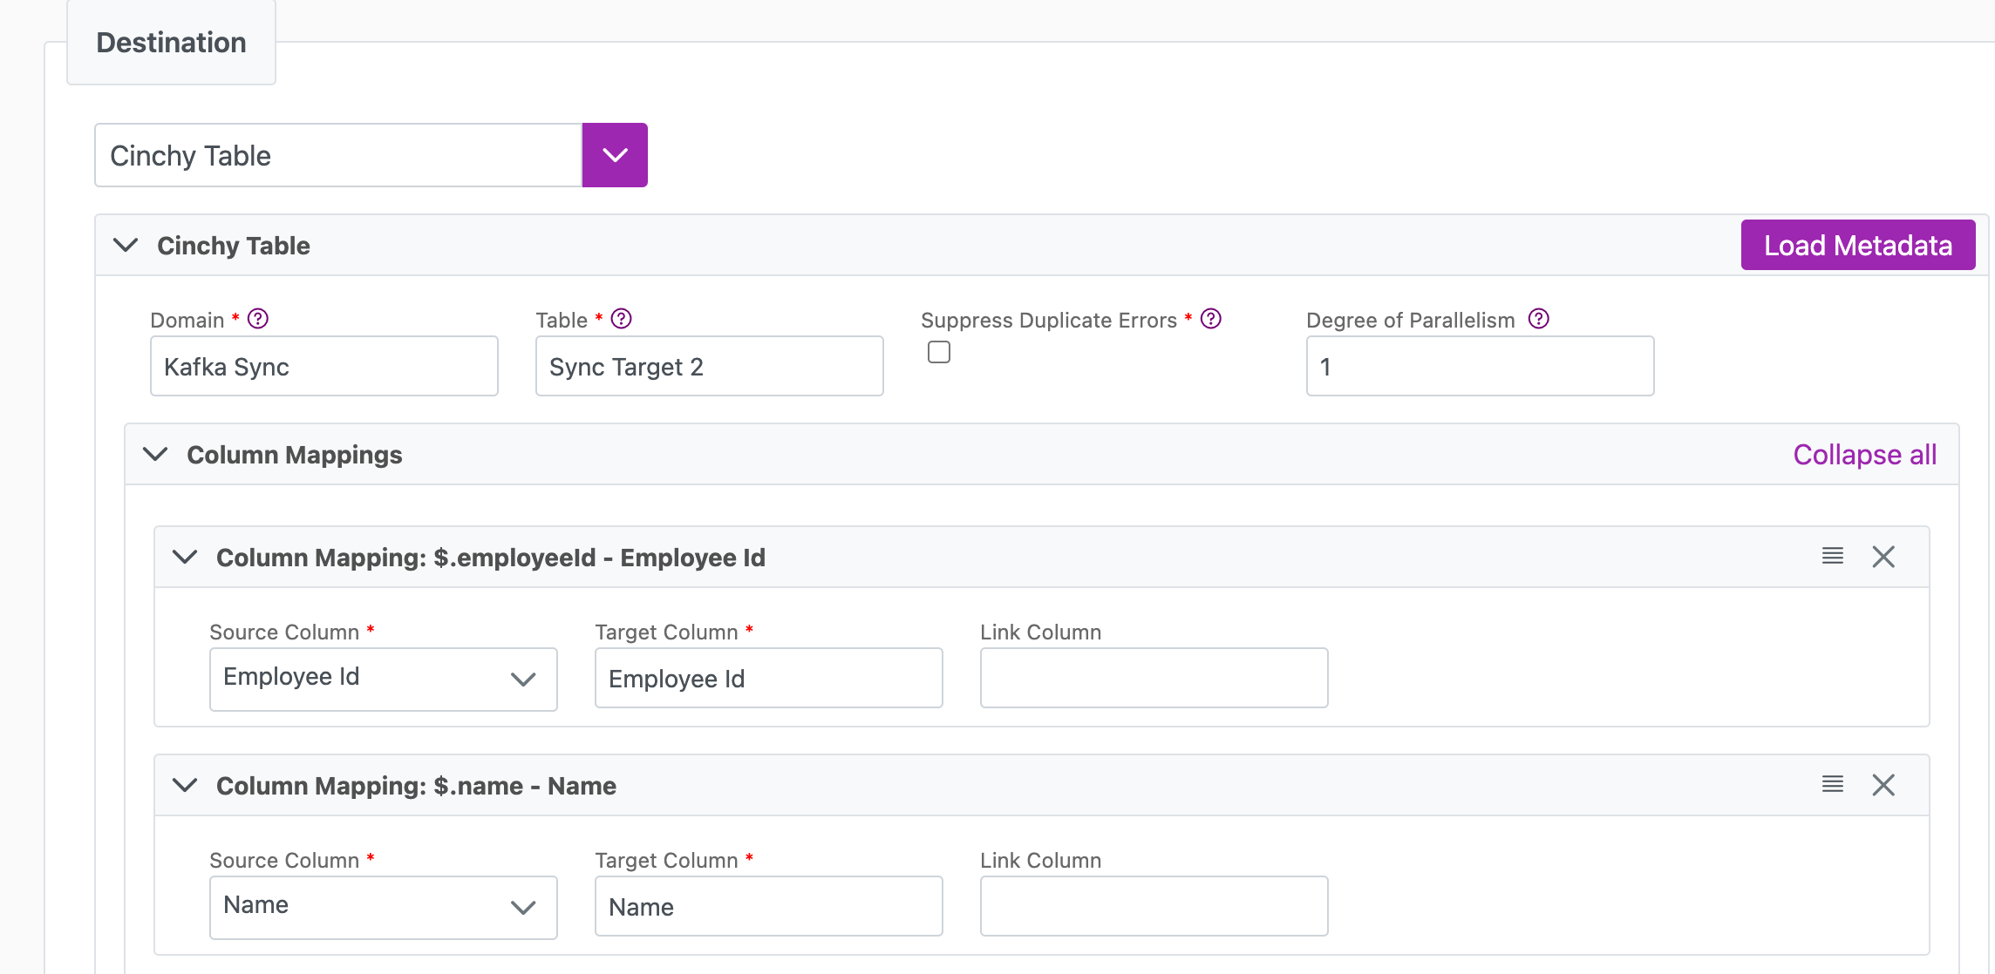The image size is (1995, 974).
Task: Focus the Domain field with Kafka Sync
Action: coord(324,366)
